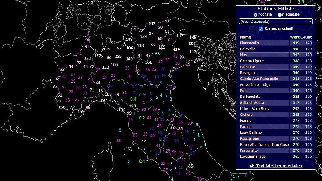Click map station value 161
This screenshot has height=181, width=322.
(x=148, y=62)
